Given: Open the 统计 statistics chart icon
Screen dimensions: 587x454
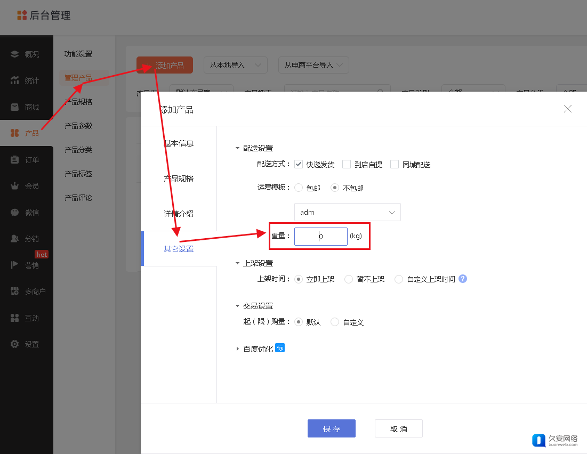Looking at the screenshot, I should [15, 80].
